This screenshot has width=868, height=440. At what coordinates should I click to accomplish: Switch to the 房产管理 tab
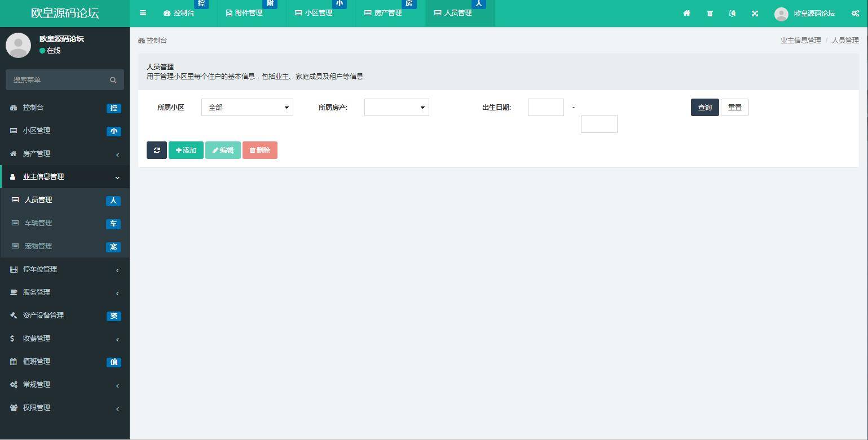pos(387,13)
